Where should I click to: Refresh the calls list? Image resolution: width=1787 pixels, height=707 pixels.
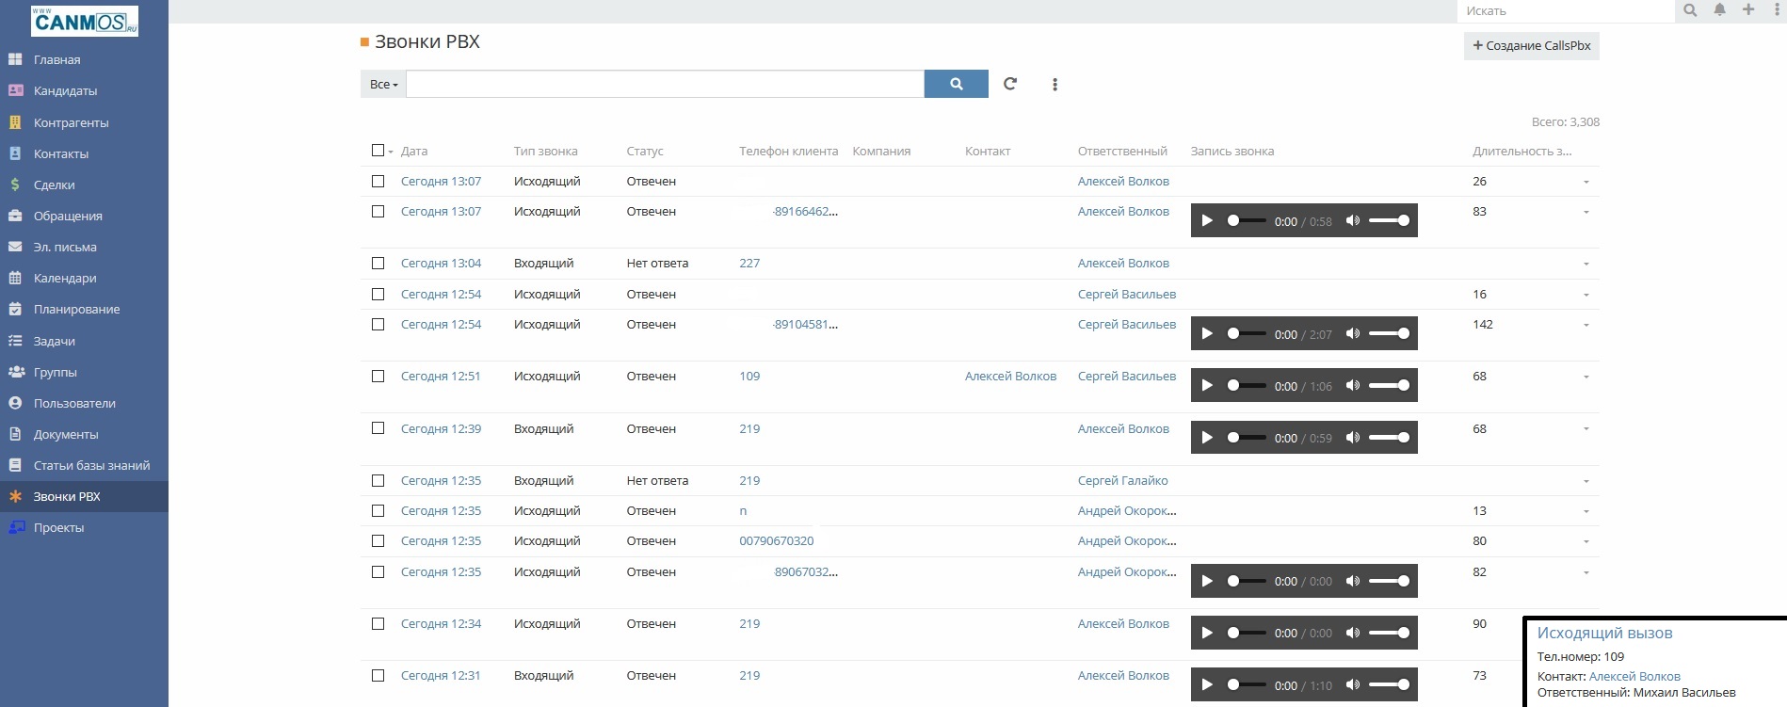(1010, 84)
